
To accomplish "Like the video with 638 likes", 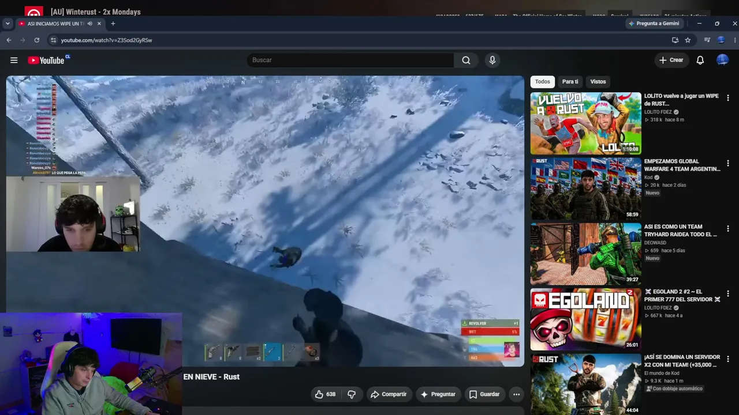I will click(325, 394).
